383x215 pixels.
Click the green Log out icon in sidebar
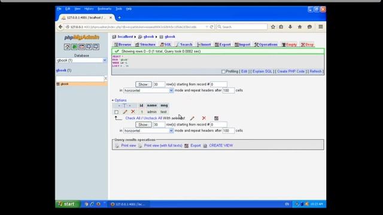[74, 47]
